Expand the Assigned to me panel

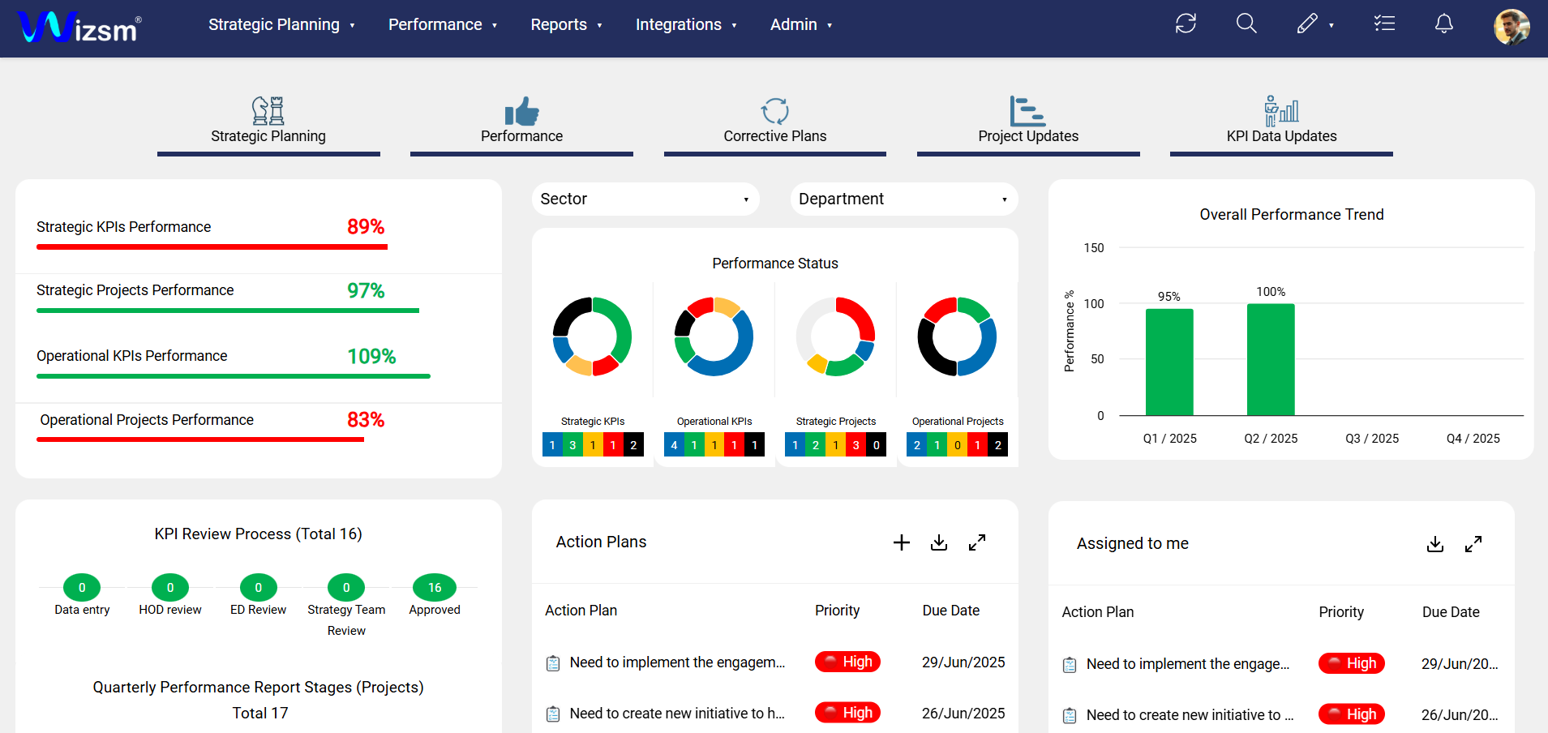1473,544
